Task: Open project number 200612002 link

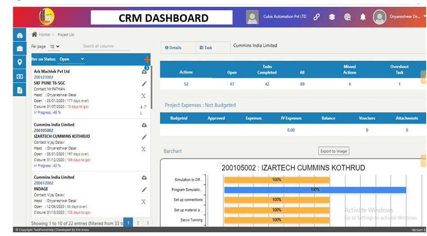Action: pos(44,183)
